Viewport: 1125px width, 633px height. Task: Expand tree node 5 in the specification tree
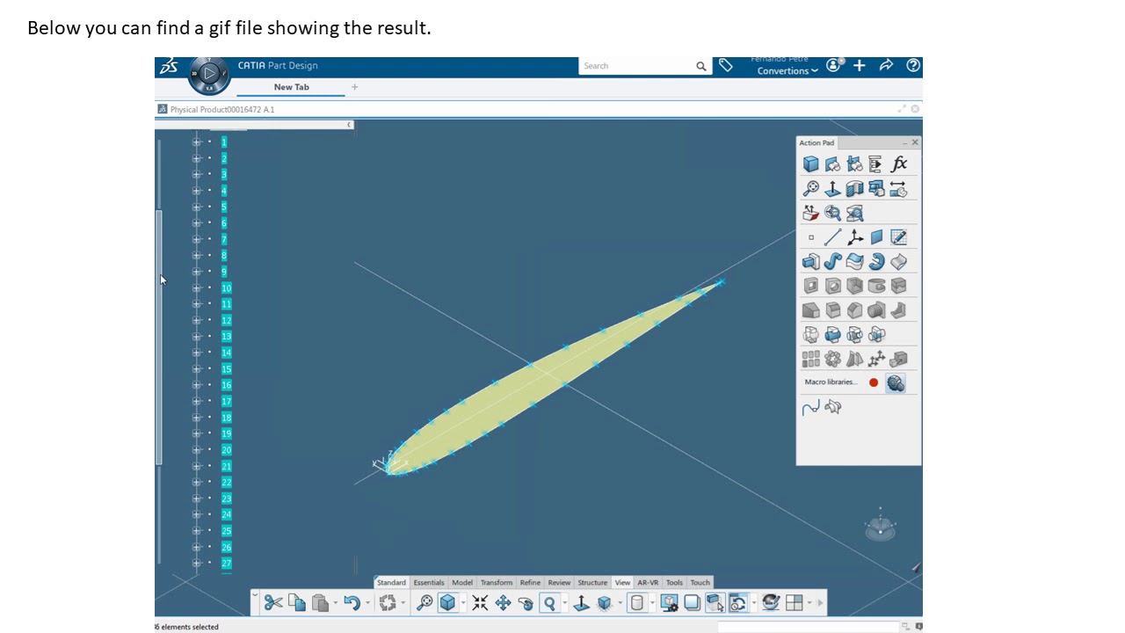(197, 206)
